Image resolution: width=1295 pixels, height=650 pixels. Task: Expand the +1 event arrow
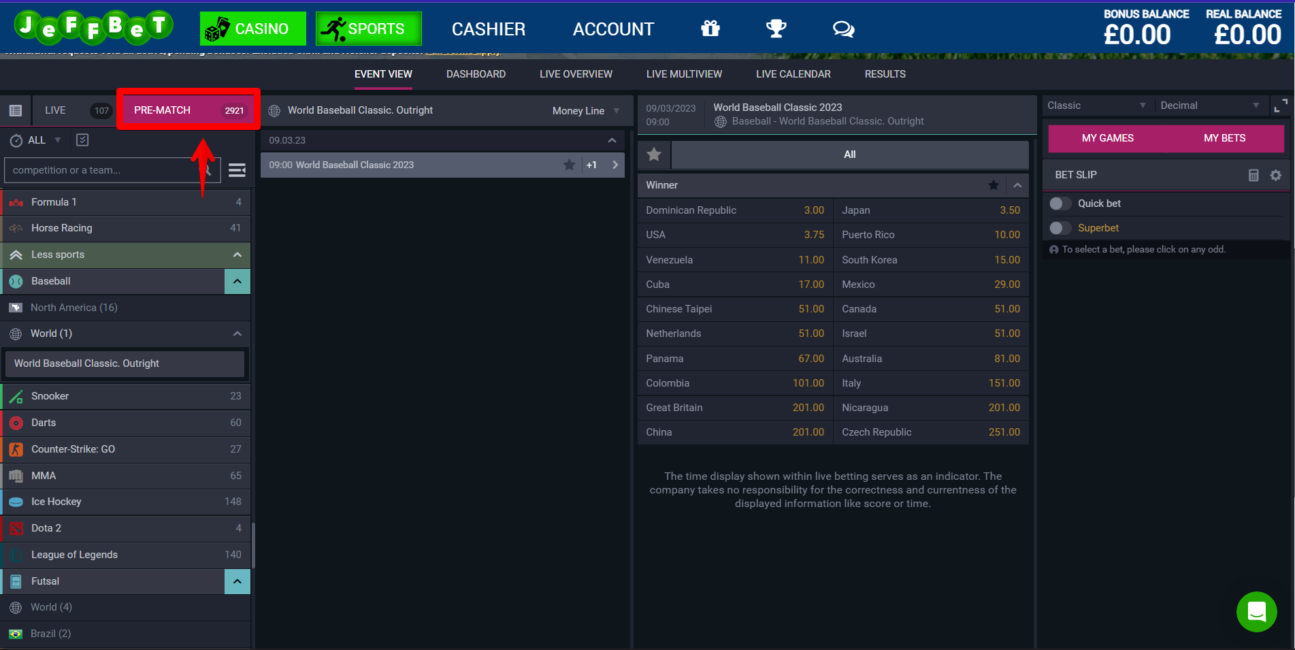coord(615,165)
